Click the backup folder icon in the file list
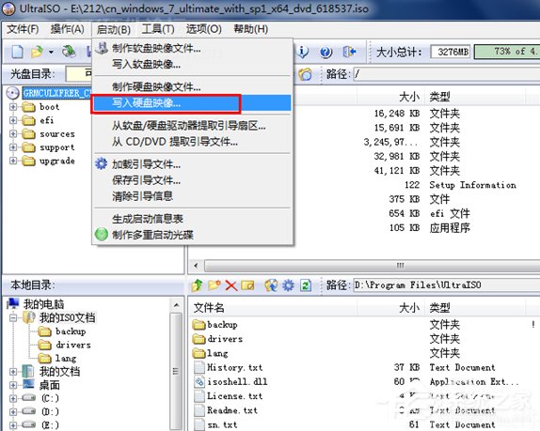The width and height of the screenshot is (540, 431). 199,325
